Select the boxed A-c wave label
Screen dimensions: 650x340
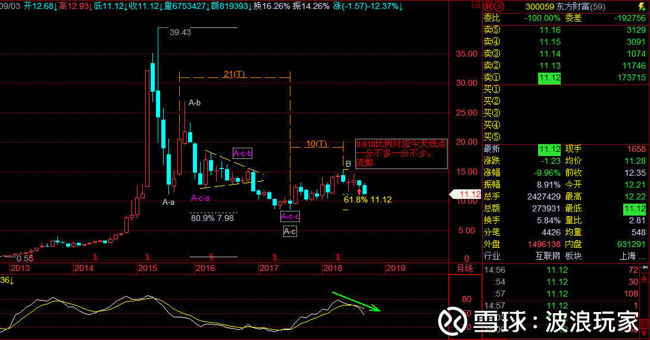[290, 232]
